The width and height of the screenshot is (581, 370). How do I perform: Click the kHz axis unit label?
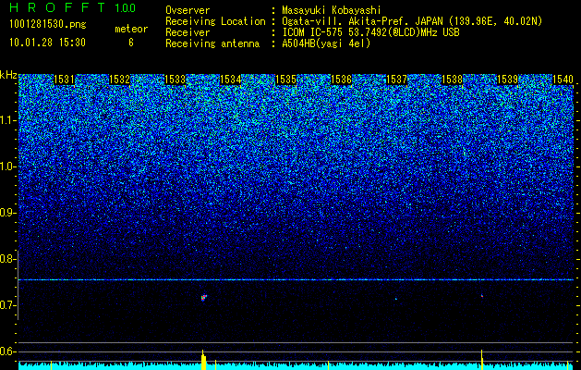[8, 75]
